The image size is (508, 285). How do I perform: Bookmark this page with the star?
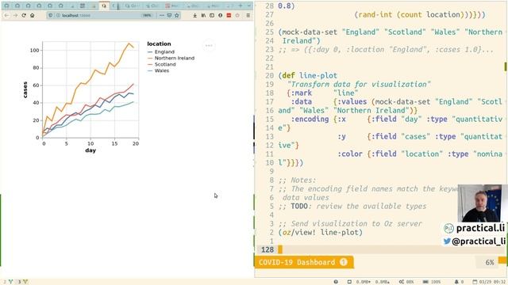[177, 15]
